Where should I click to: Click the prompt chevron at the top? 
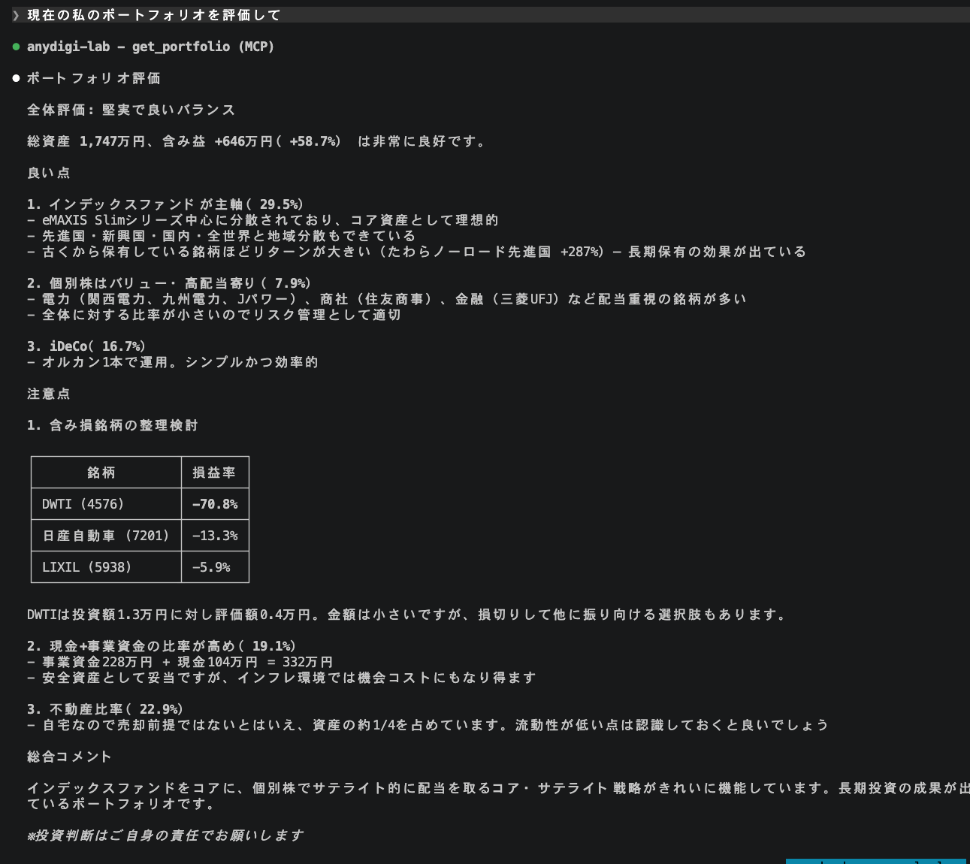point(16,15)
